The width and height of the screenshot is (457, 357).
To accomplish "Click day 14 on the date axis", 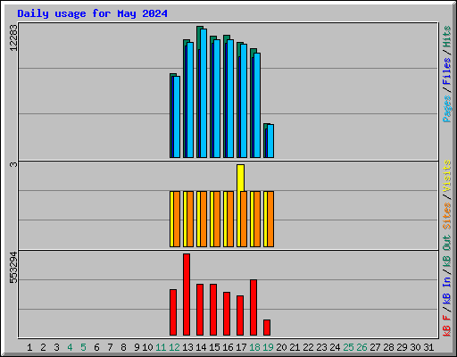I will tap(201, 347).
